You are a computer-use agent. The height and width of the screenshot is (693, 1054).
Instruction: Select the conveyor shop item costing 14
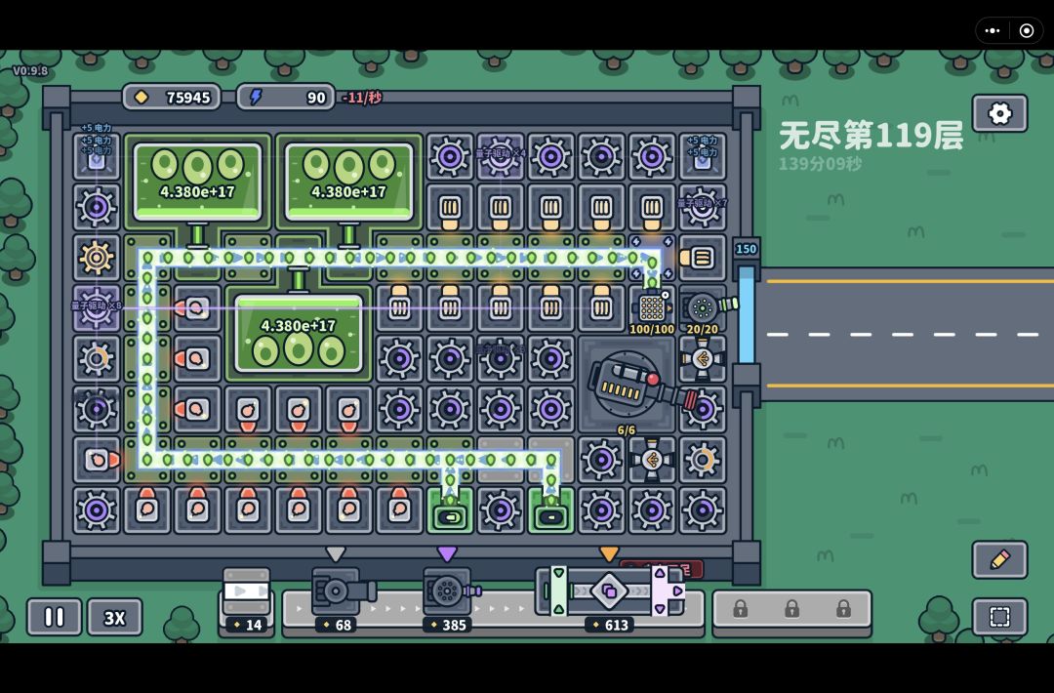click(246, 600)
